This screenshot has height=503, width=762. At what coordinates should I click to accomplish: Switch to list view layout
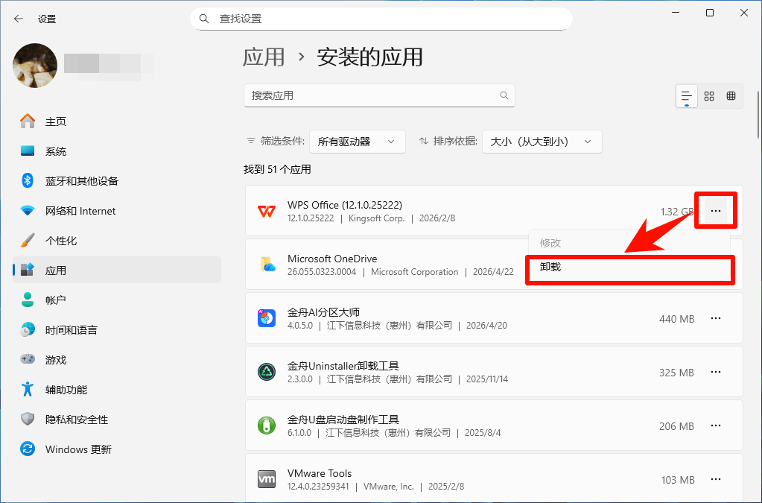pos(687,96)
